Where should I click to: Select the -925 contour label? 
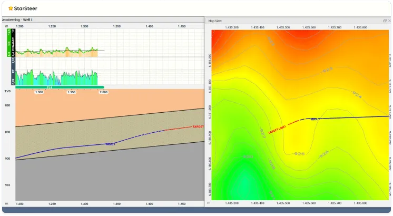tap(298, 153)
